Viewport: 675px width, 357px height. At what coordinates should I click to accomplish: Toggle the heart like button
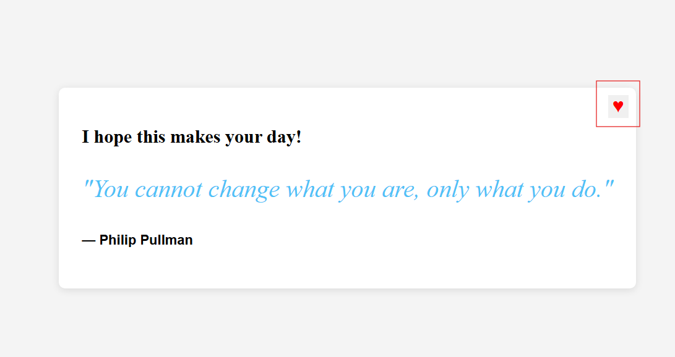point(618,106)
